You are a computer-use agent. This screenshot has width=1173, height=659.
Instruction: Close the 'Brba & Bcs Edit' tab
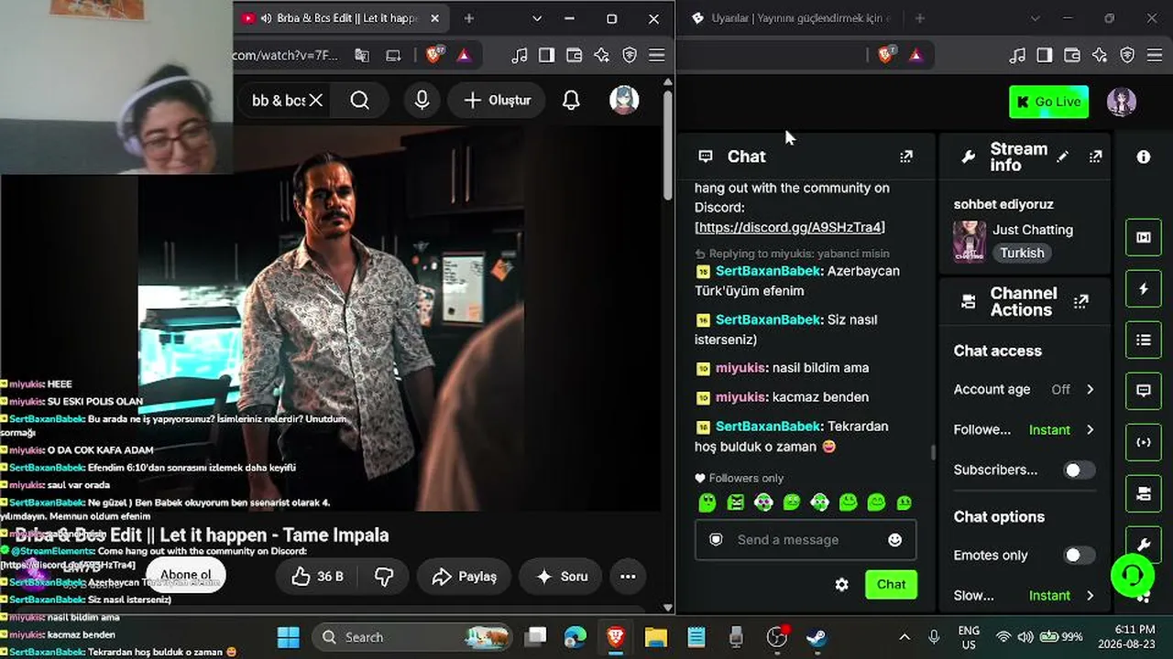[434, 18]
